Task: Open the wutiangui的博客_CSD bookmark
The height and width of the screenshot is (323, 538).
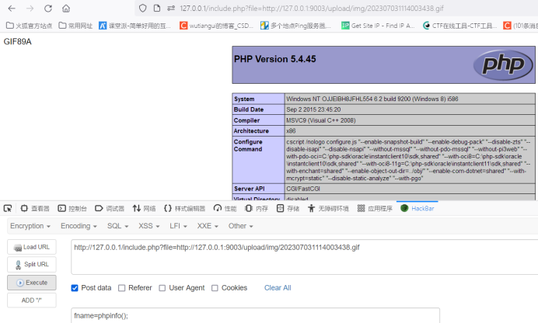Action: pos(217,26)
